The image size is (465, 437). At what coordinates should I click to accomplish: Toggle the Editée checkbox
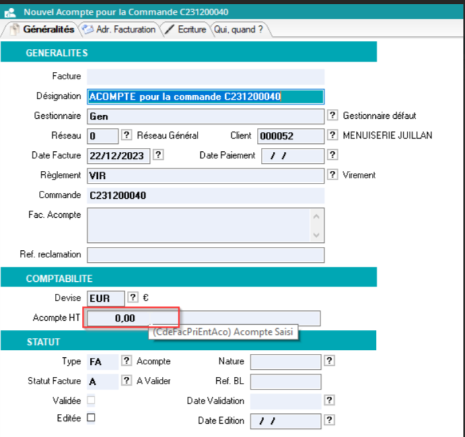[91, 418]
